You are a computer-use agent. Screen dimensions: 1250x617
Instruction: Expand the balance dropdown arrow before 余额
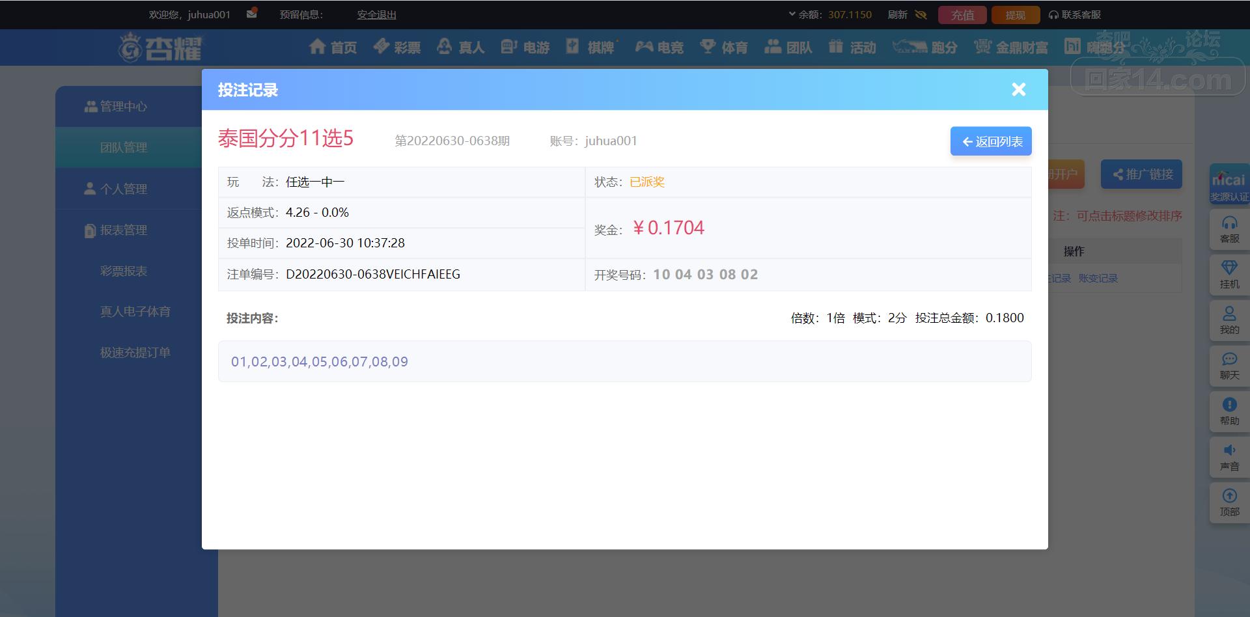792,14
